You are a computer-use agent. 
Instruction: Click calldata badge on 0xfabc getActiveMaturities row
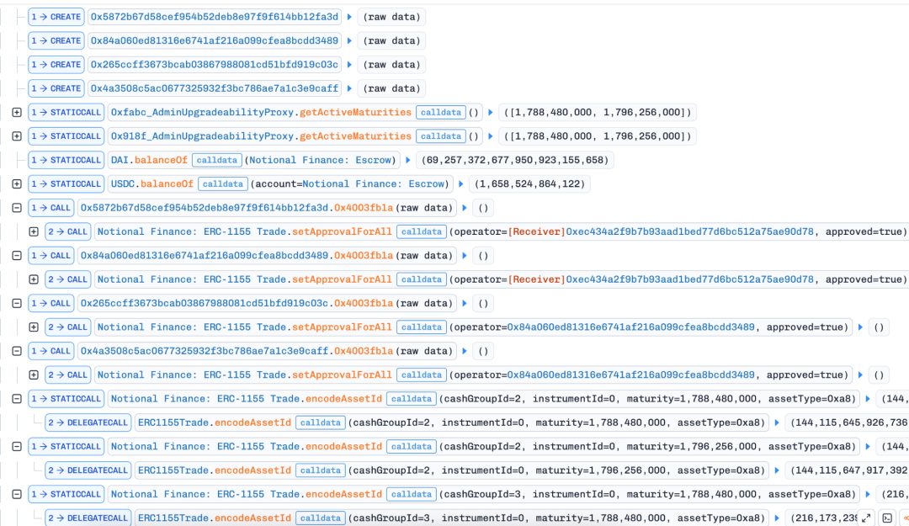click(440, 113)
